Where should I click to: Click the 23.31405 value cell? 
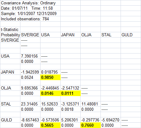pyautogui.click(x=30, y=104)
